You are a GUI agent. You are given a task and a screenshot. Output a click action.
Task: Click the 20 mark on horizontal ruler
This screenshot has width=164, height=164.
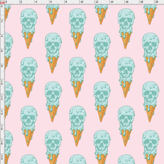(x=157, y=2)
